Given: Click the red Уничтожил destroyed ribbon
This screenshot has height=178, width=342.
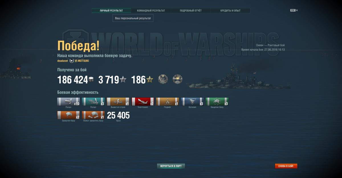Looking at the screenshot, I should pyautogui.click(x=143, y=102).
